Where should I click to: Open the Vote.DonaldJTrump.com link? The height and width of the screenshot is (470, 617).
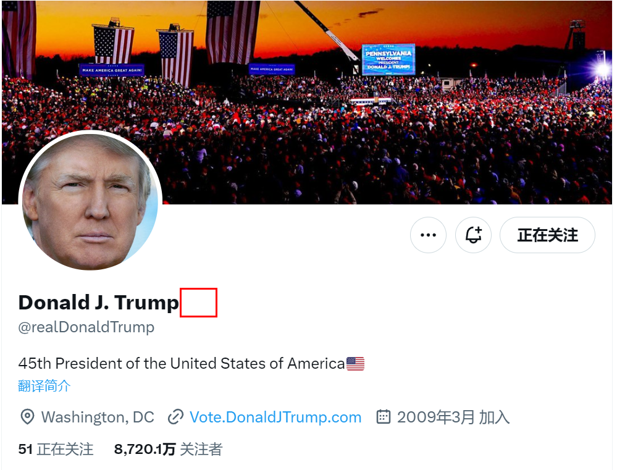[275, 418]
